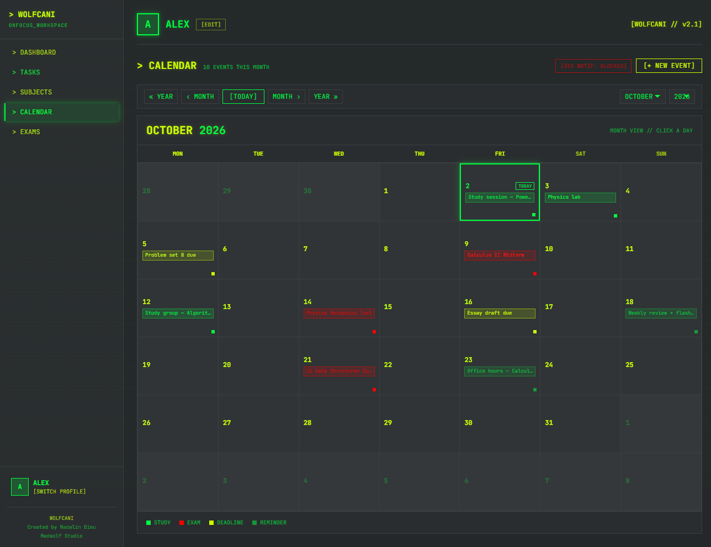This screenshot has height=547, width=711.
Task: Advance to next month
Action: point(286,97)
